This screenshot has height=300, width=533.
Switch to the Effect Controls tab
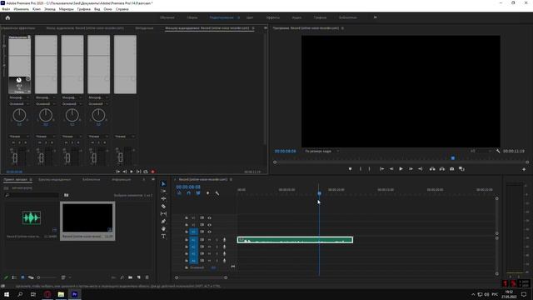[18, 28]
